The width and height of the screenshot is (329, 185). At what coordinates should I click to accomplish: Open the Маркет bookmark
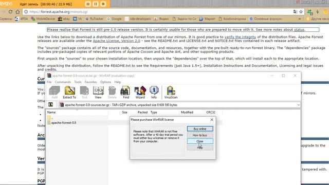pyautogui.click(x=207, y=18)
